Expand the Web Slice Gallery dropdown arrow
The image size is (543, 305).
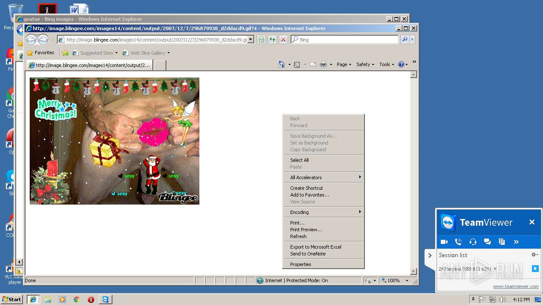tap(168, 53)
